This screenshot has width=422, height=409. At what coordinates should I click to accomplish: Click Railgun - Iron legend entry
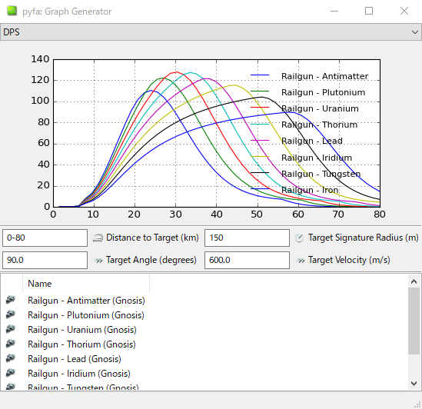tap(294, 190)
